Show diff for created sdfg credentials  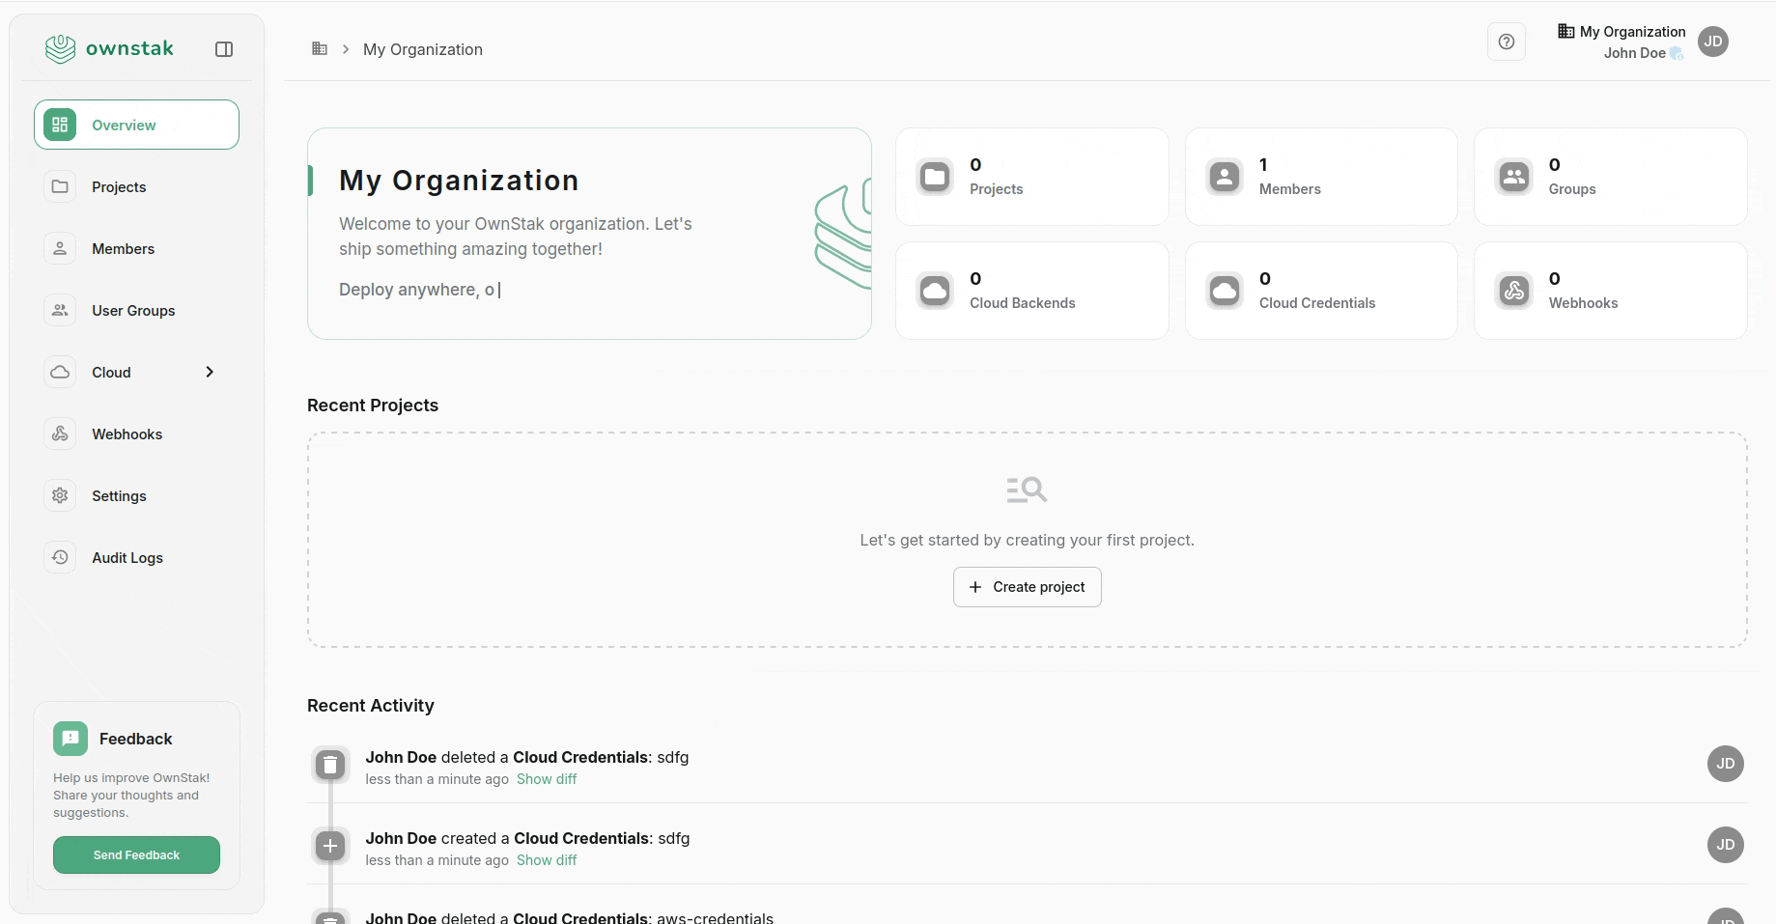click(x=547, y=860)
